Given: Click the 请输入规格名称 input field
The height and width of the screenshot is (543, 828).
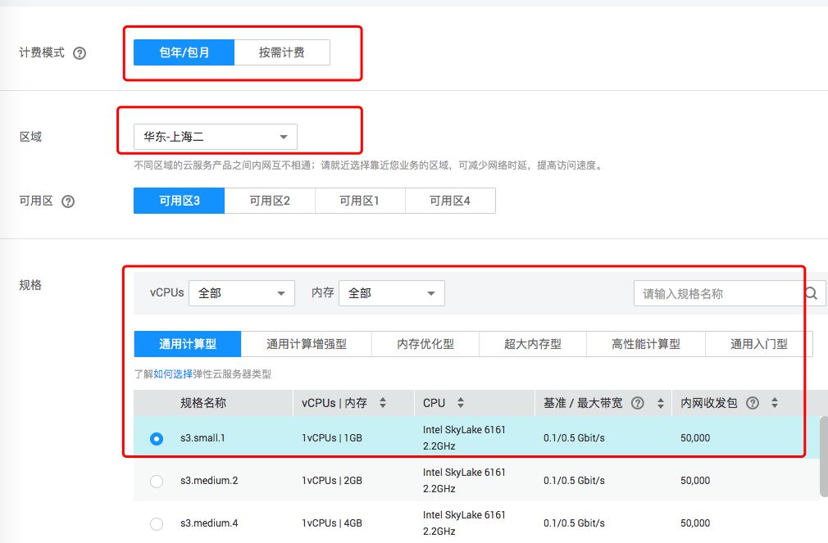Looking at the screenshot, I should point(705,292).
